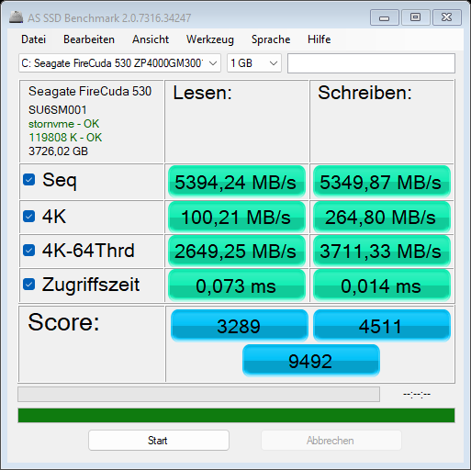Click the green progress bar
This screenshot has height=470, width=471.
coord(236,416)
